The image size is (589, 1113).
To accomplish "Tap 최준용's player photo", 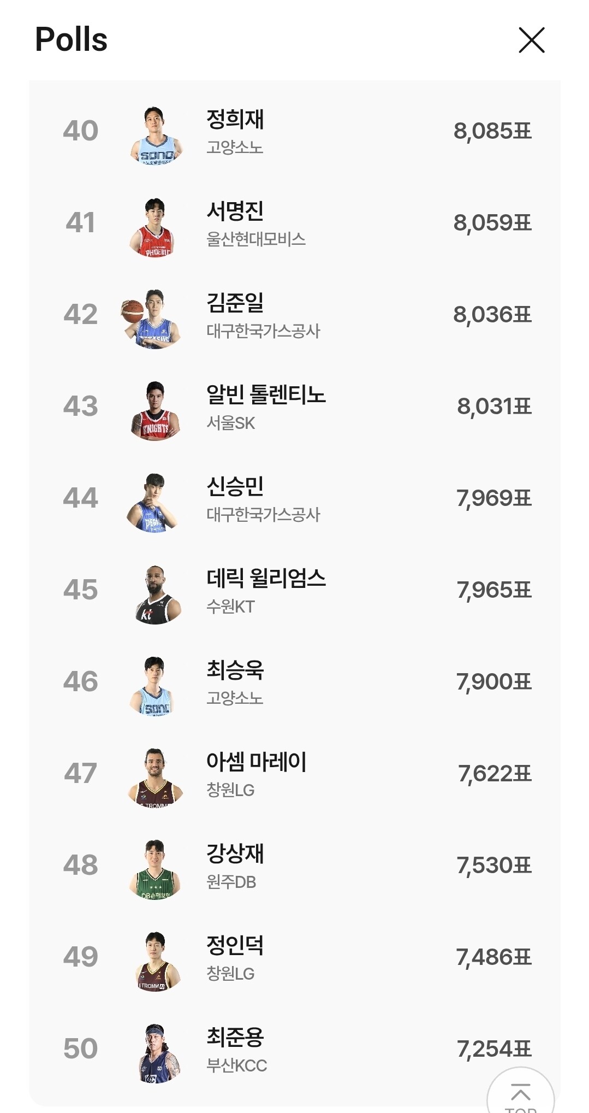I will coord(157,1053).
